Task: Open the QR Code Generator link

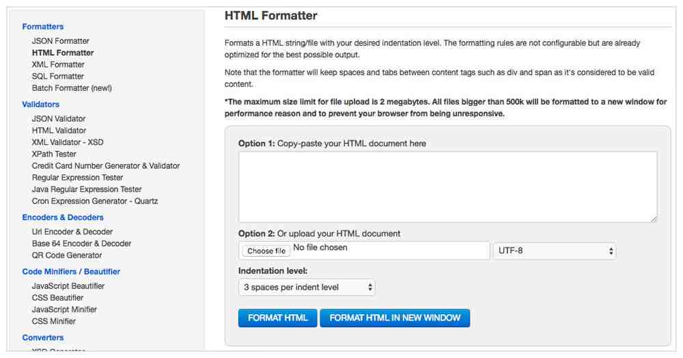Action: pyautogui.click(x=67, y=256)
